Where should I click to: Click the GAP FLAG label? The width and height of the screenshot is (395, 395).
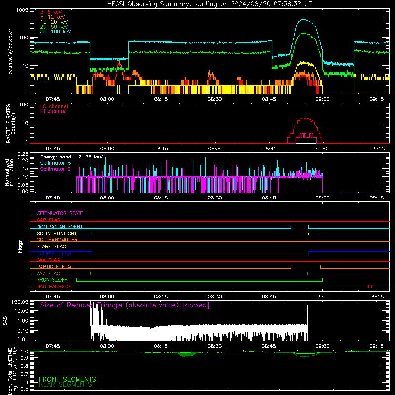pyautogui.click(x=48, y=220)
